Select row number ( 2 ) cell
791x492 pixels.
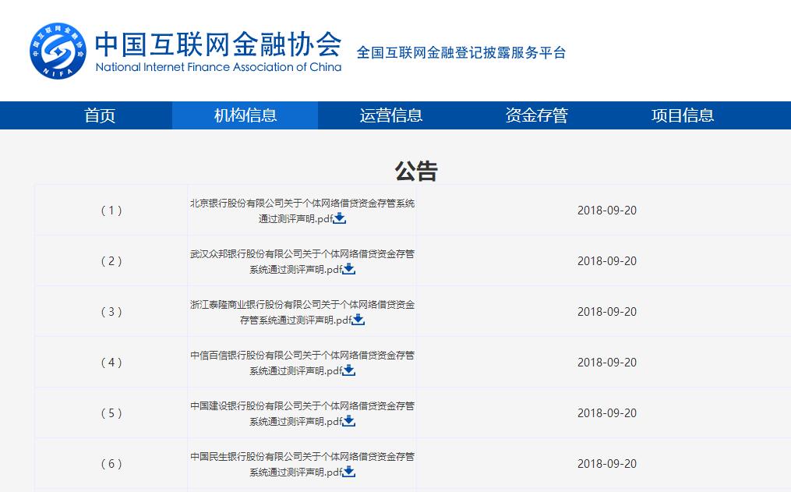coord(111,261)
